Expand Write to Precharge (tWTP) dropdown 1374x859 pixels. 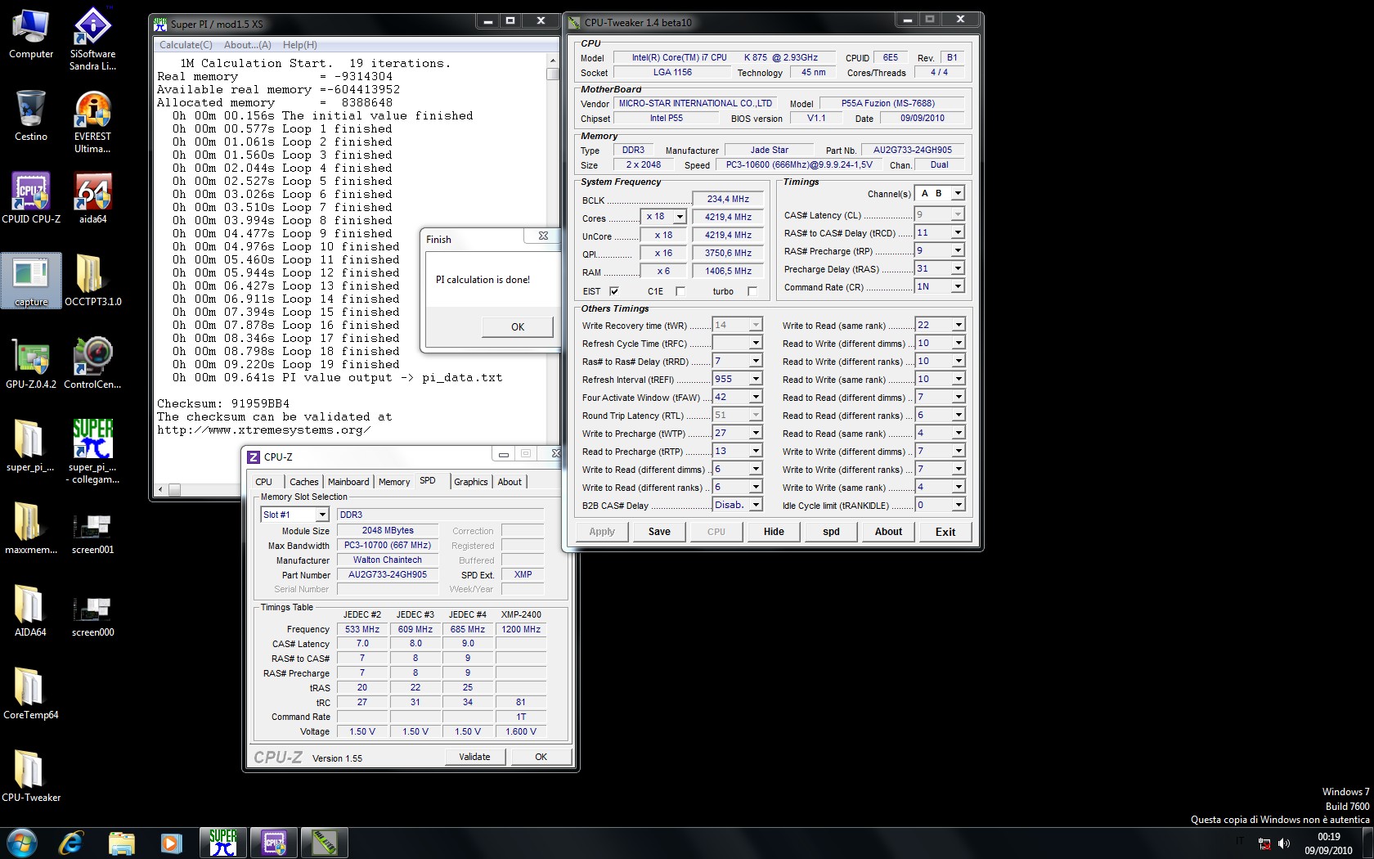[x=756, y=434]
